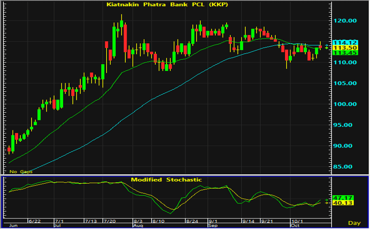
Task: Click the 9/1 date marker
Action: (213, 221)
